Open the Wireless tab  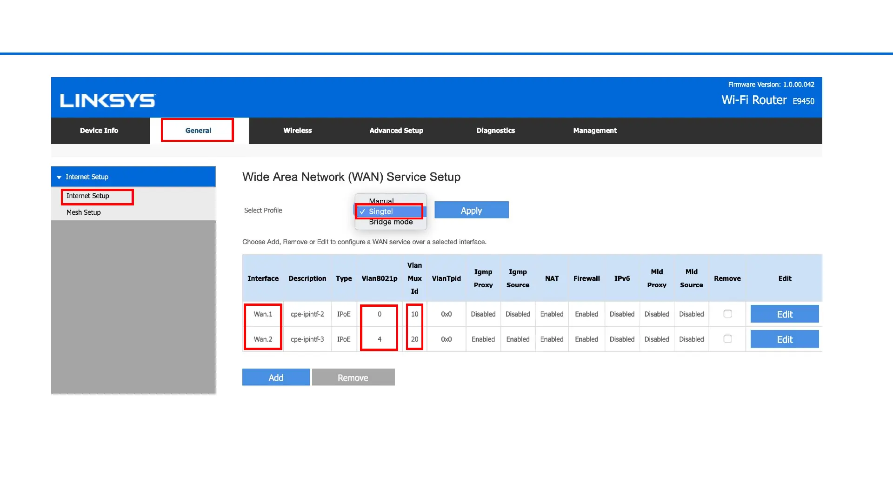coord(298,131)
